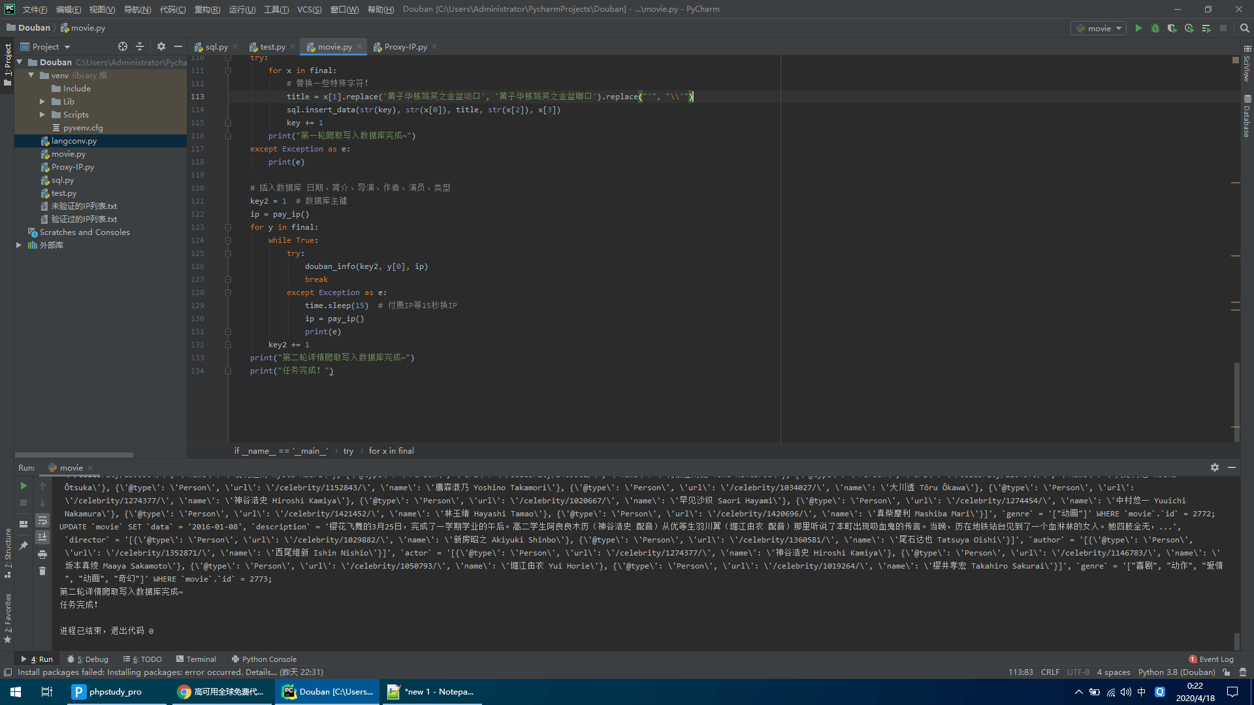Toggle soft-wrap in Run console

coord(42,520)
